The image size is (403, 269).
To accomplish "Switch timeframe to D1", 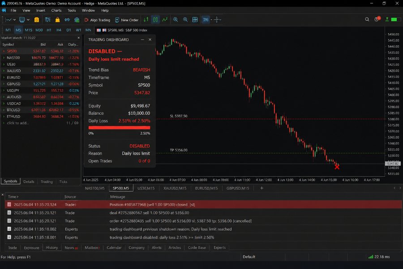I will pos(69,30).
